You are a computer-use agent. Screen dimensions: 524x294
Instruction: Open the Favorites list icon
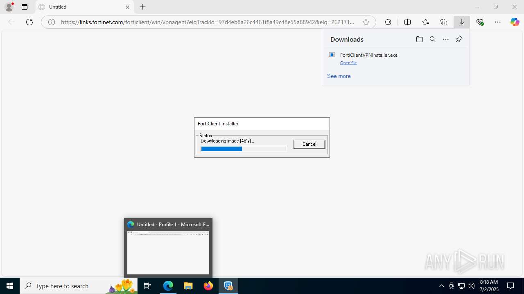pos(426,22)
